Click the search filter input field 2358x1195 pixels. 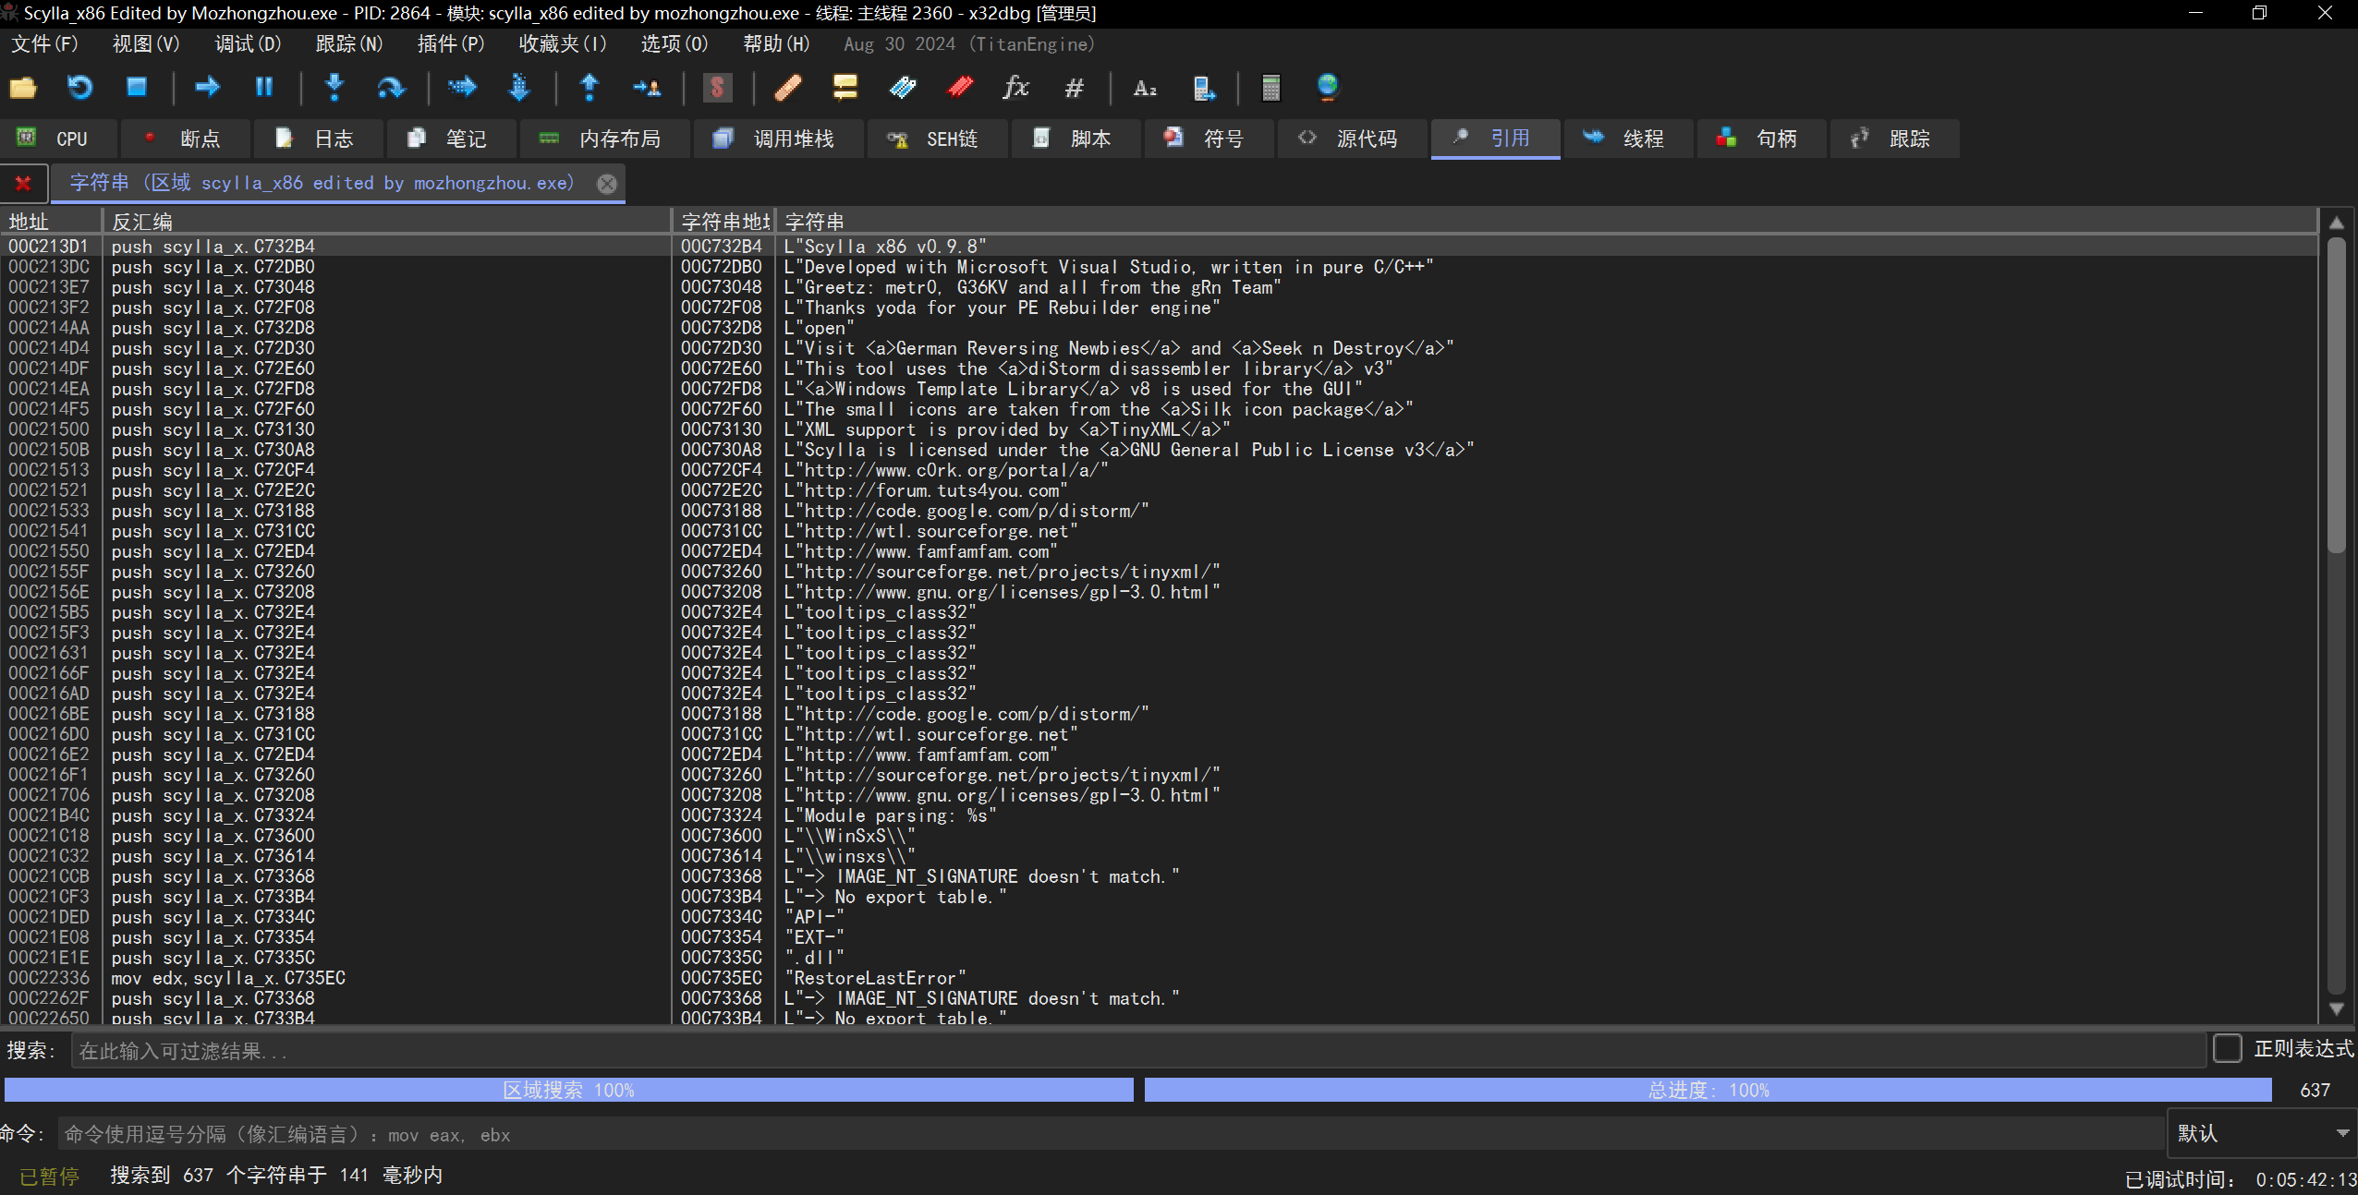1139,1051
